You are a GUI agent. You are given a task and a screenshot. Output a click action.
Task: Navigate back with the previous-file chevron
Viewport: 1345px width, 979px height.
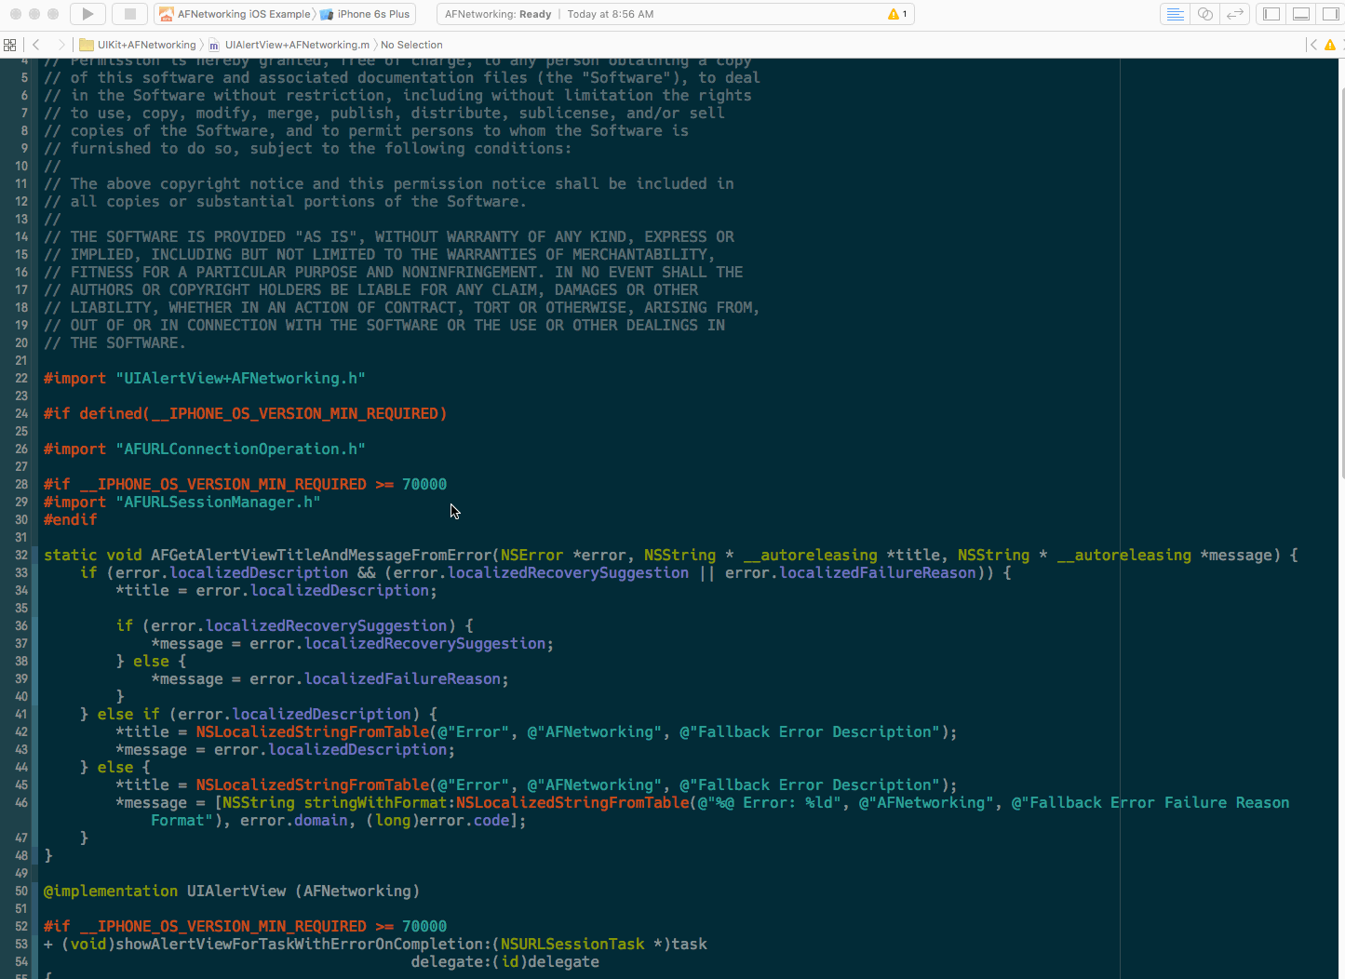[34, 44]
